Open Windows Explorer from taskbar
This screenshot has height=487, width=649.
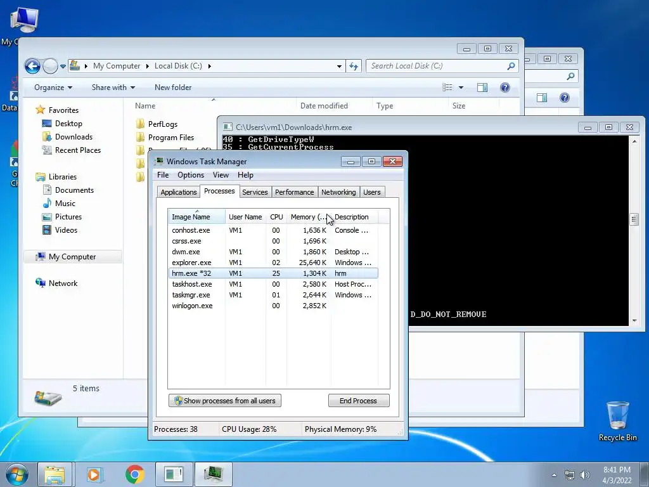coord(55,474)
